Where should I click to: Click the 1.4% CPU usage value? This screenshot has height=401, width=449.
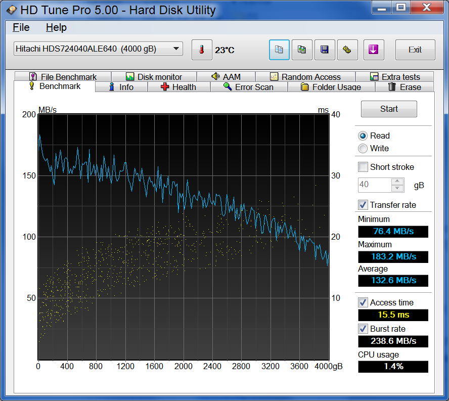tap(393, 366)
